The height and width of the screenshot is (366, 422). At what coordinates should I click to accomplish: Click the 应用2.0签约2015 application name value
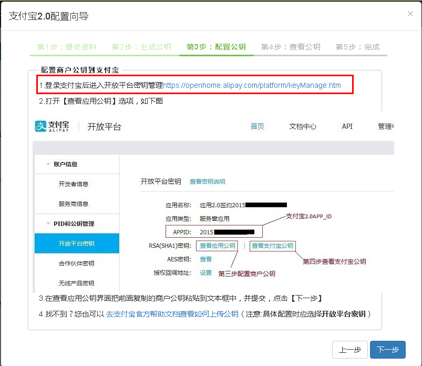(243, 205)
